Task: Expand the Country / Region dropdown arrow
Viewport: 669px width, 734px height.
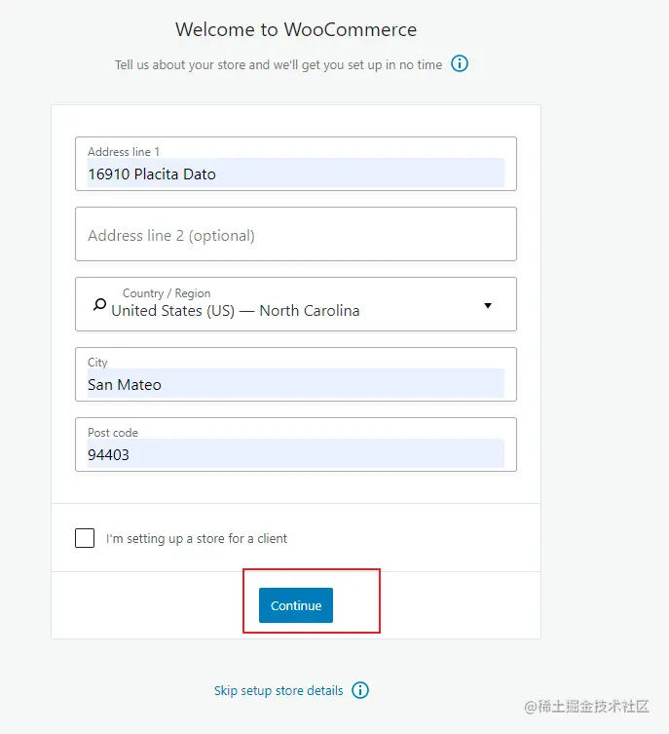Action: [x=488, y=306]
